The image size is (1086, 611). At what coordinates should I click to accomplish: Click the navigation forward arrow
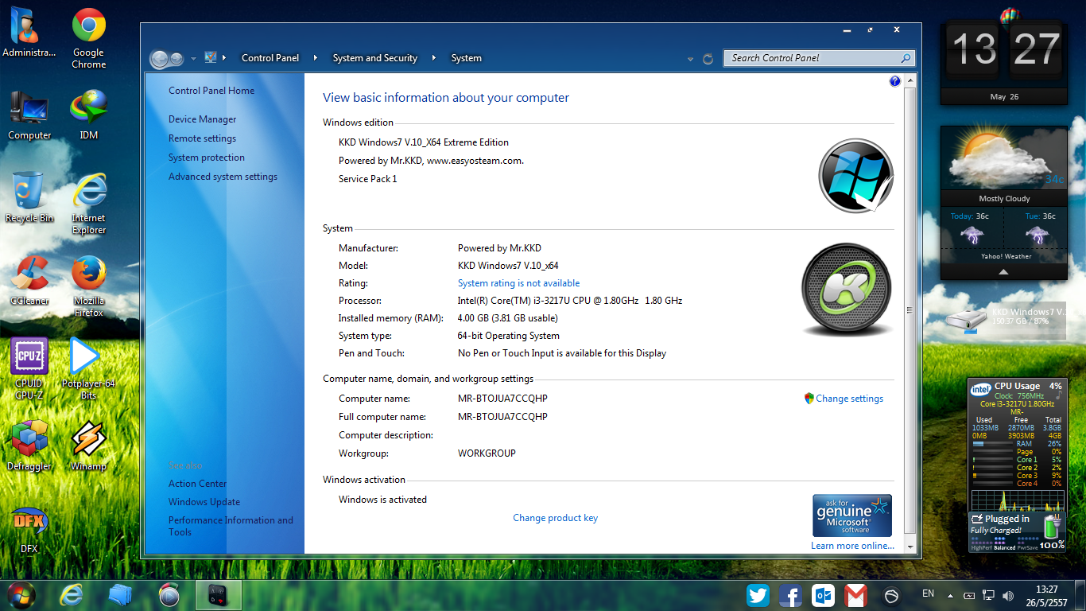click(176, 59)
